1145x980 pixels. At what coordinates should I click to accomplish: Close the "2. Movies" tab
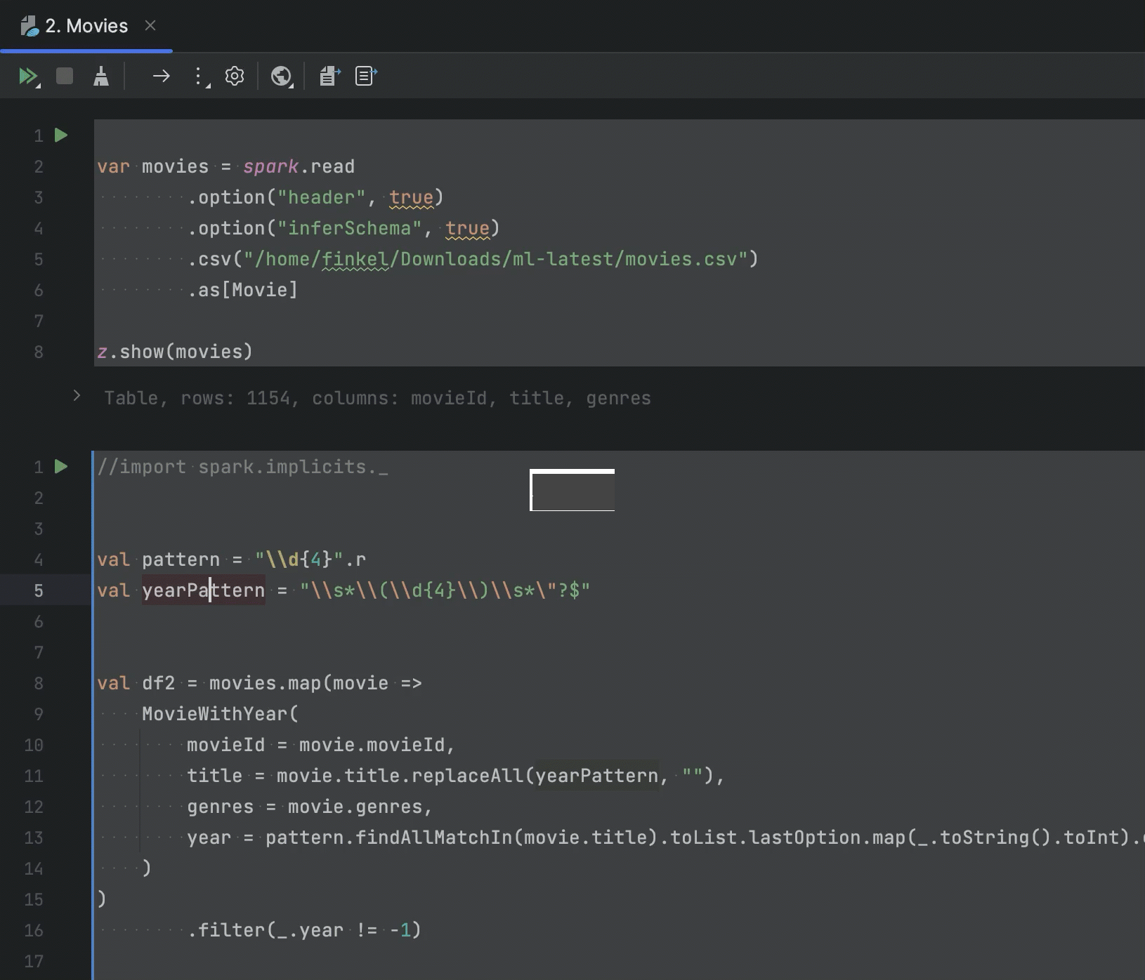(x=150, y=26)
